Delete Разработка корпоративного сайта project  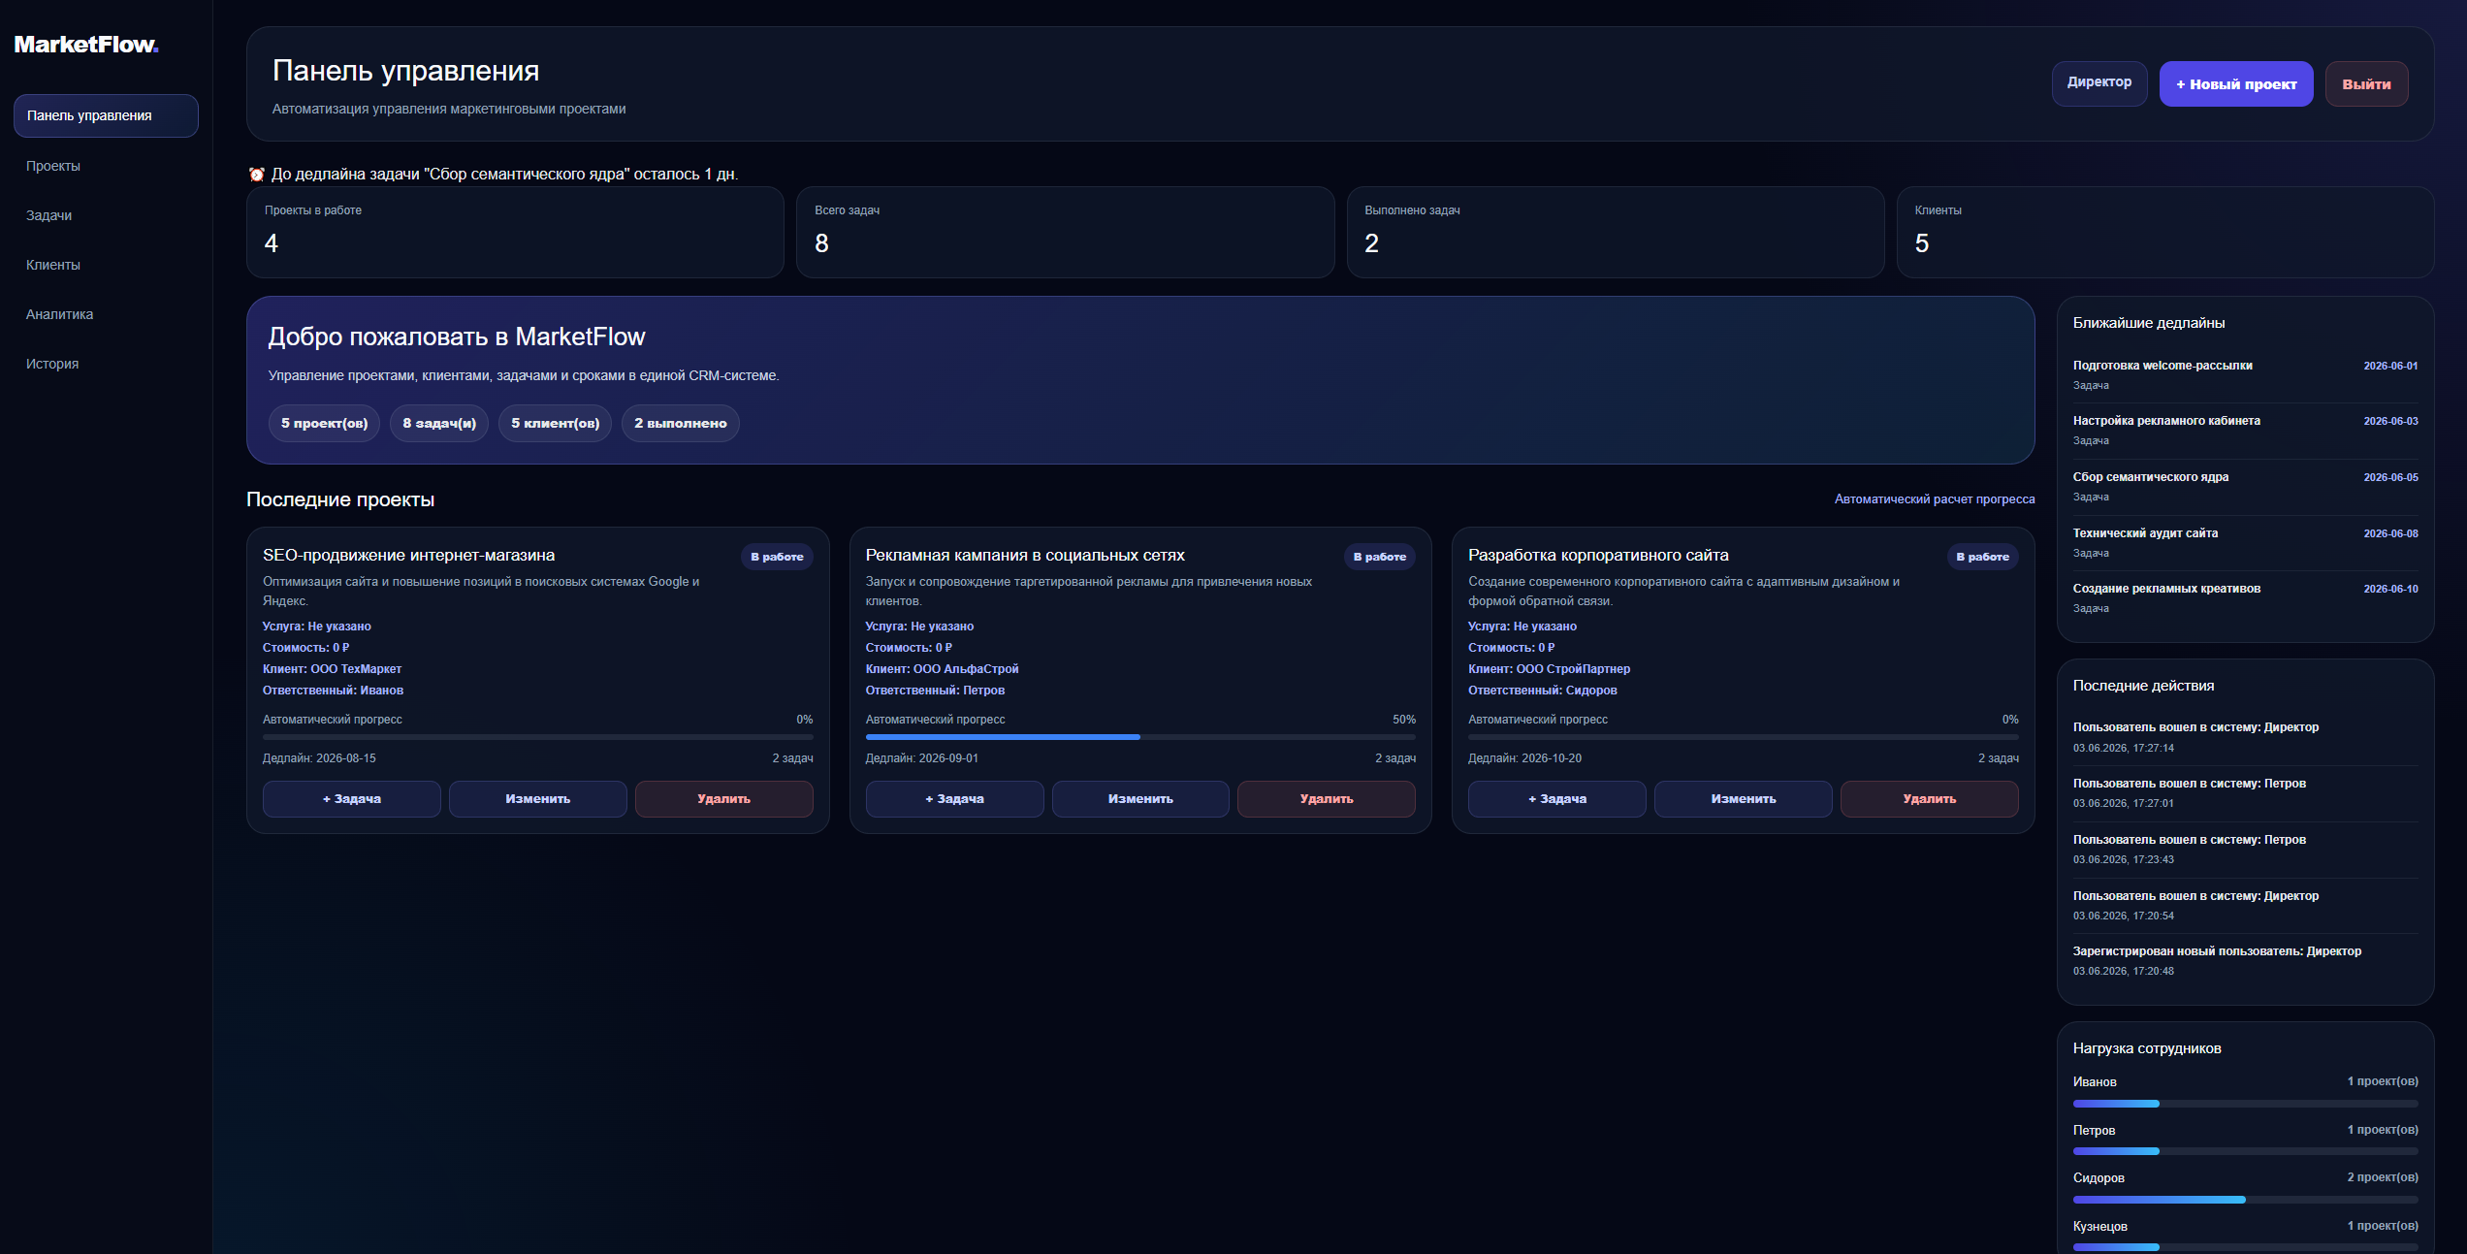point(1930,799)
